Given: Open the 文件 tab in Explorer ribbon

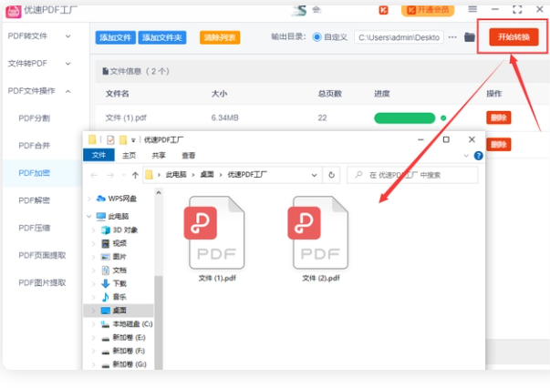Looking at the screenshot, I should point(99,155).
